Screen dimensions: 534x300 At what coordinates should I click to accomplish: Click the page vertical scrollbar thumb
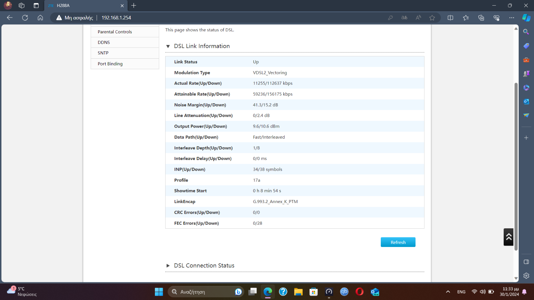(516, 167)
